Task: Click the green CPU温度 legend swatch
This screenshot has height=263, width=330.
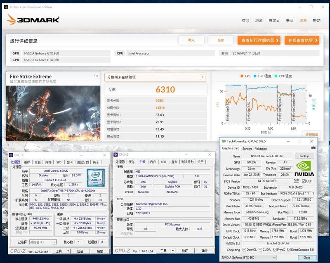Action: point(276,76)
